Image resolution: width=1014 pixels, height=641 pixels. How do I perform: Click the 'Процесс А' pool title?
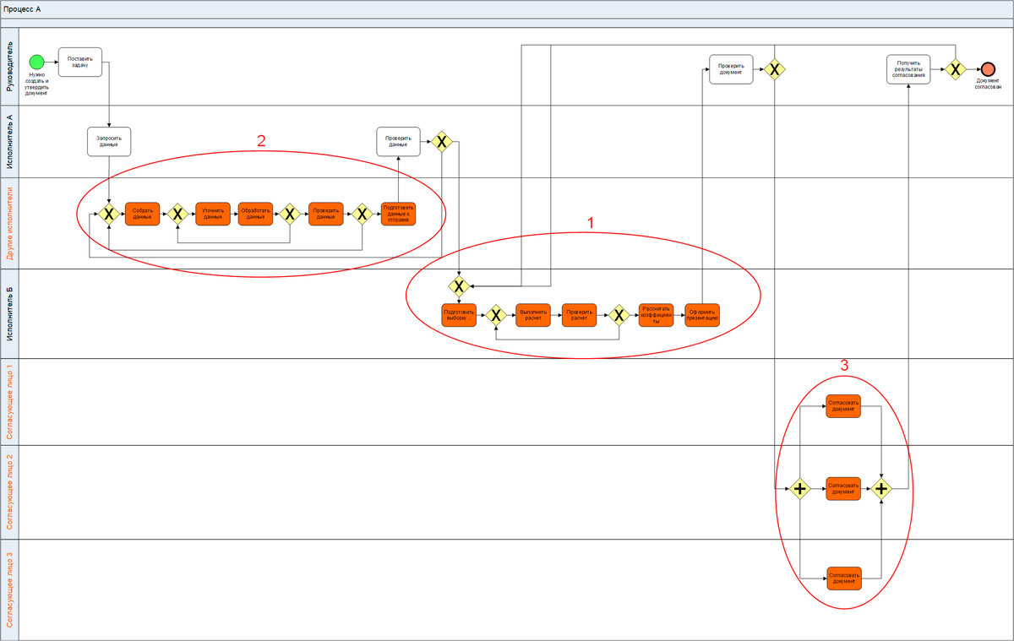click(x=22, y=9)
